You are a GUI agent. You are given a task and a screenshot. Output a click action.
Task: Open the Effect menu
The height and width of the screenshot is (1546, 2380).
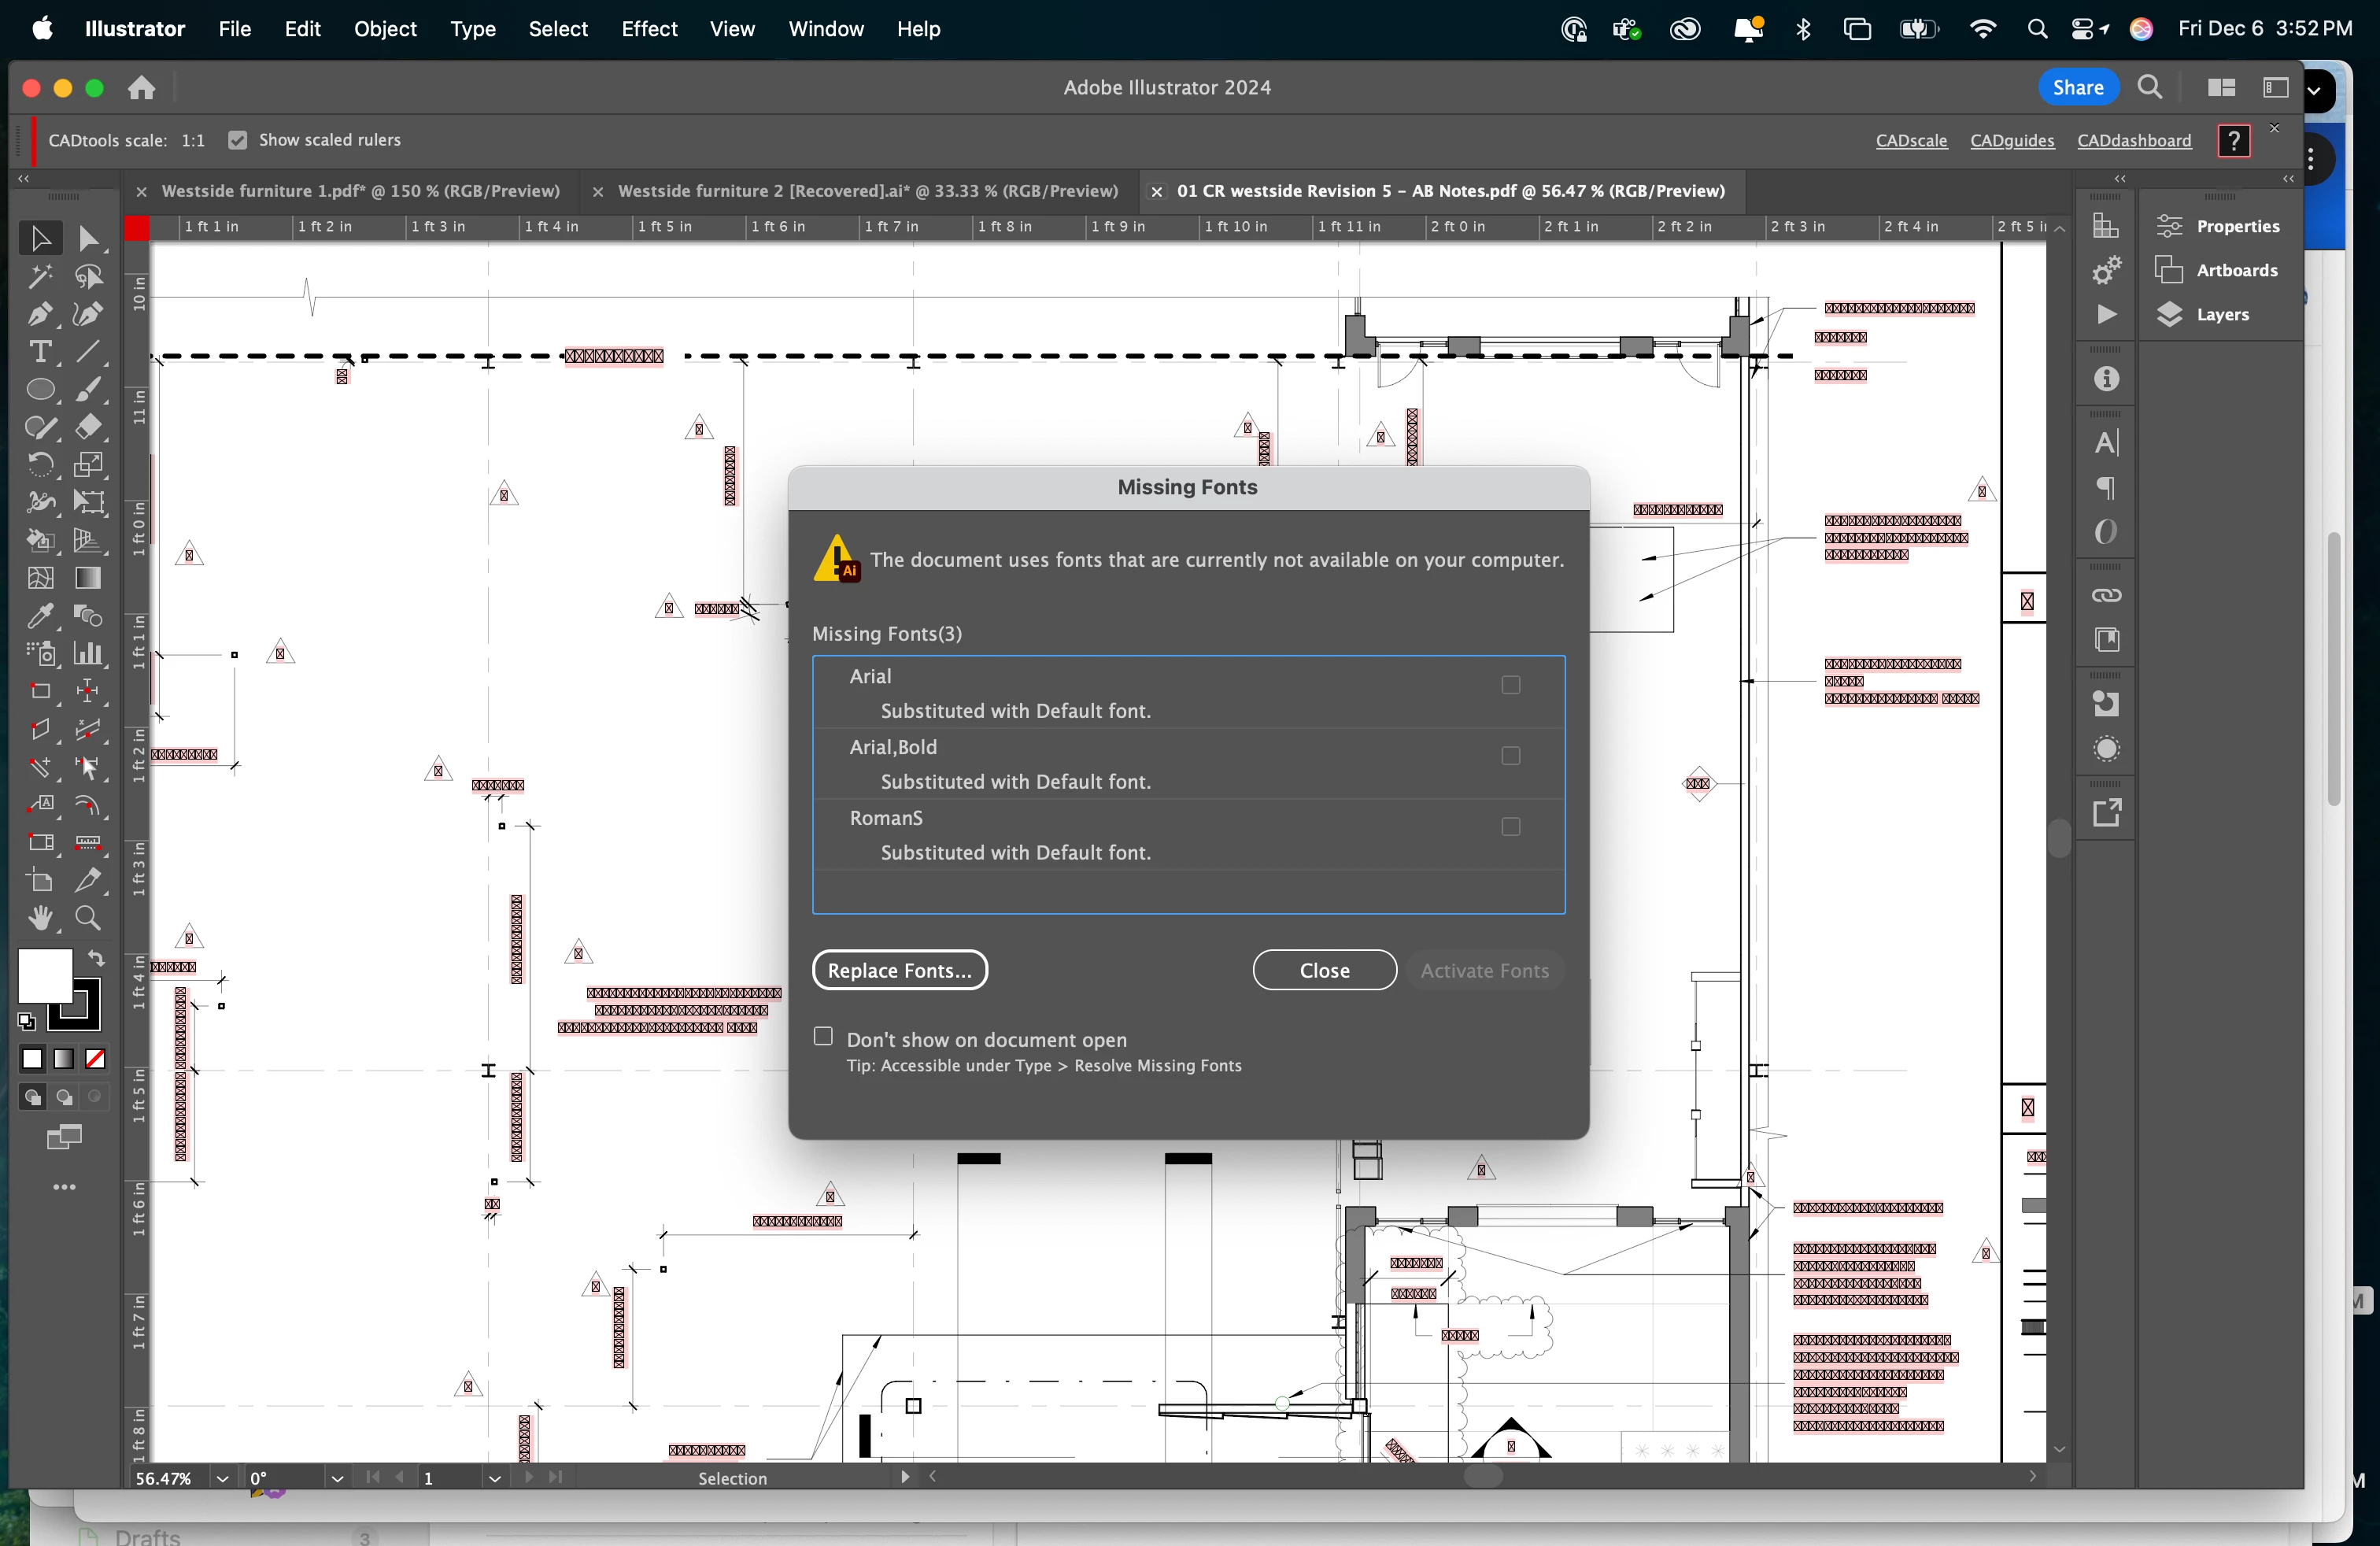[x=648, y=29]
